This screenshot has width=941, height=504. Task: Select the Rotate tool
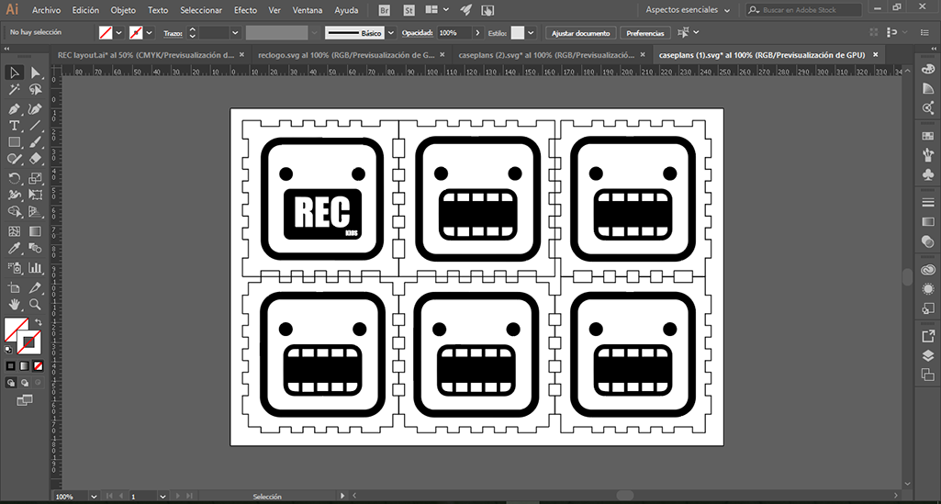[x=15, y=178]
